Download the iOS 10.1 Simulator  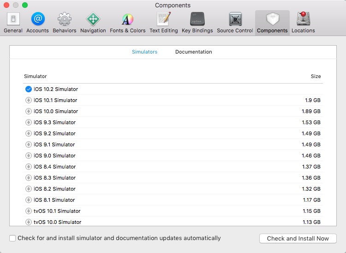click(x=29, y=100)
